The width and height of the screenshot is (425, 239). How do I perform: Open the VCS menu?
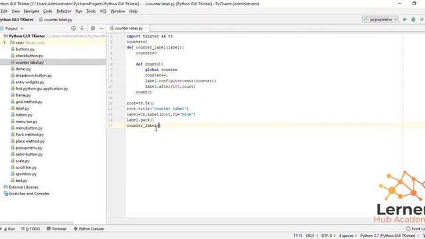click(x=103, y=11)
